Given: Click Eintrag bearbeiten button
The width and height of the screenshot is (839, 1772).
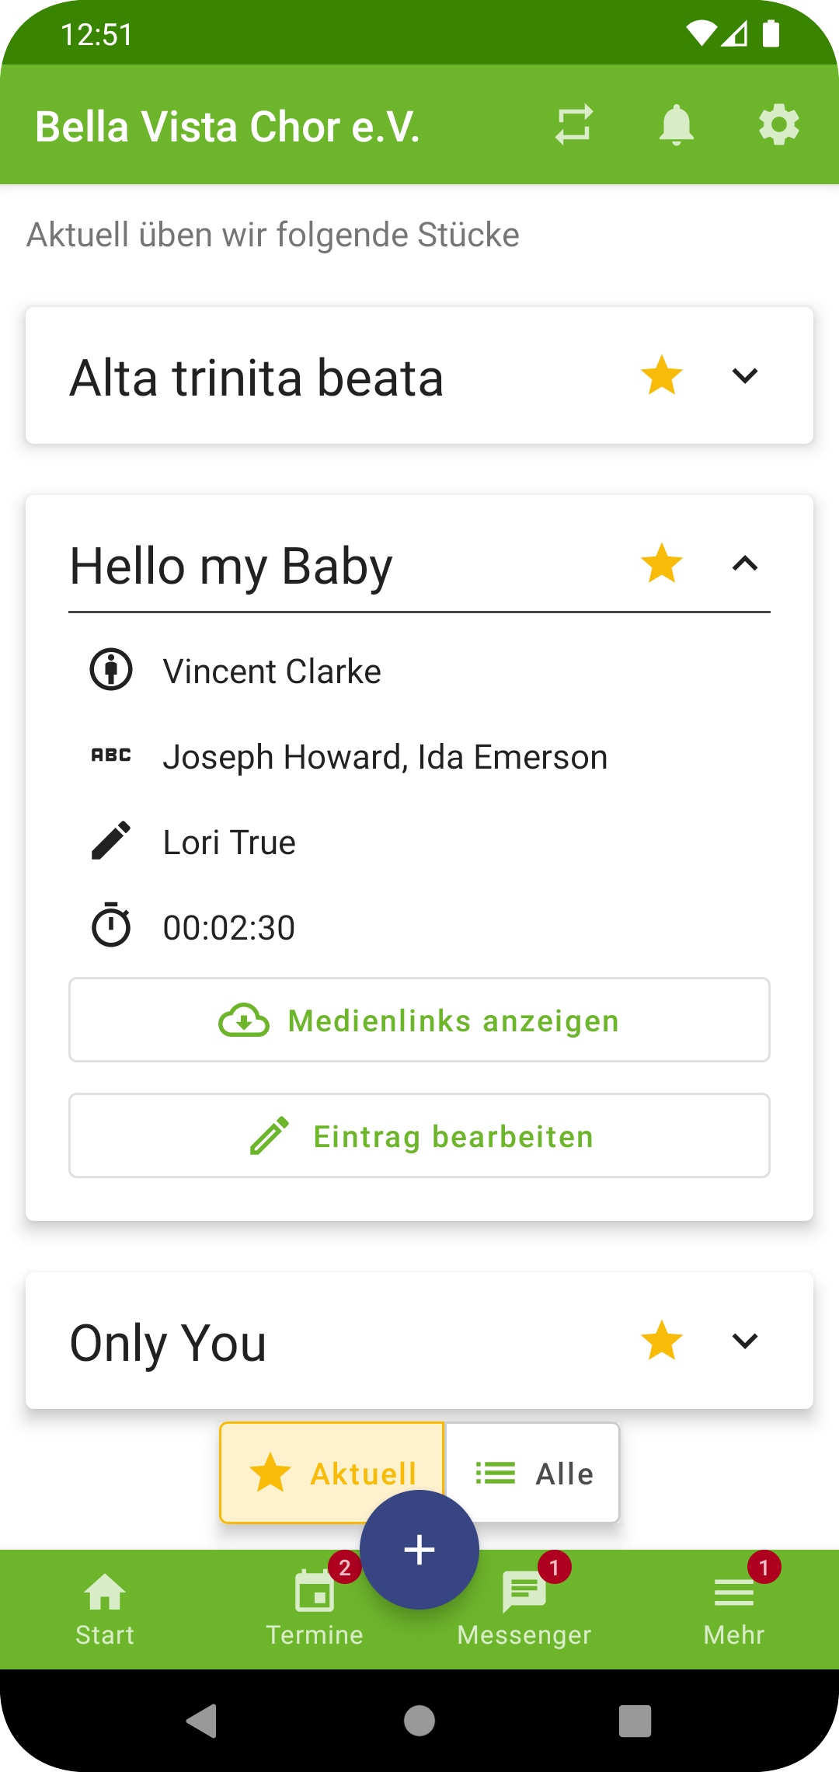Looking at the screenshot, I should pyautogui.click(x=419, y=1135).
